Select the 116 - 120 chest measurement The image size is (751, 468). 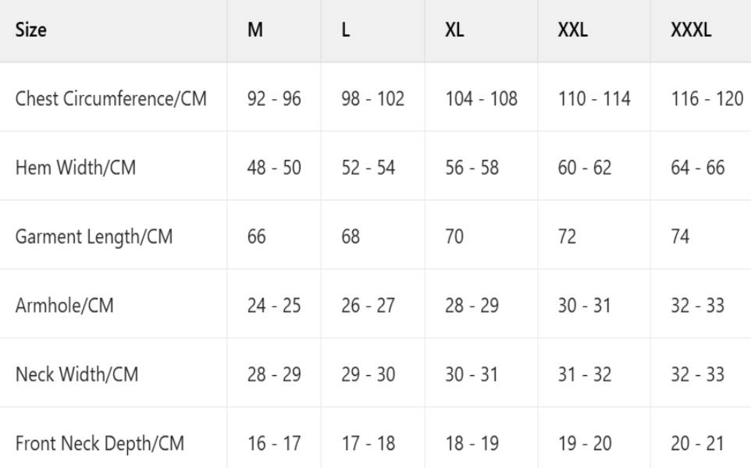click(x=707, y=100)
